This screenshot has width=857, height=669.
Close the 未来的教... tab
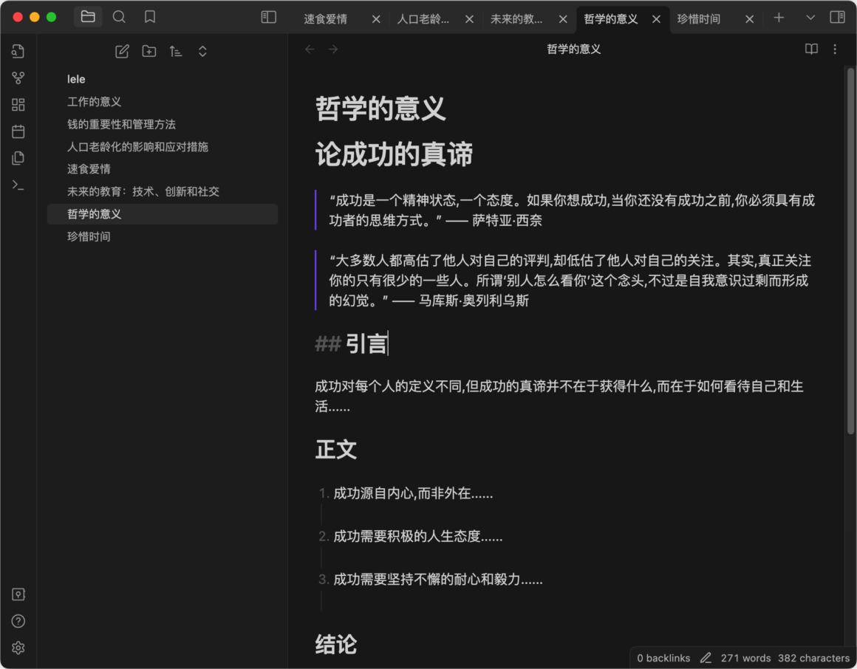[563, 19]
